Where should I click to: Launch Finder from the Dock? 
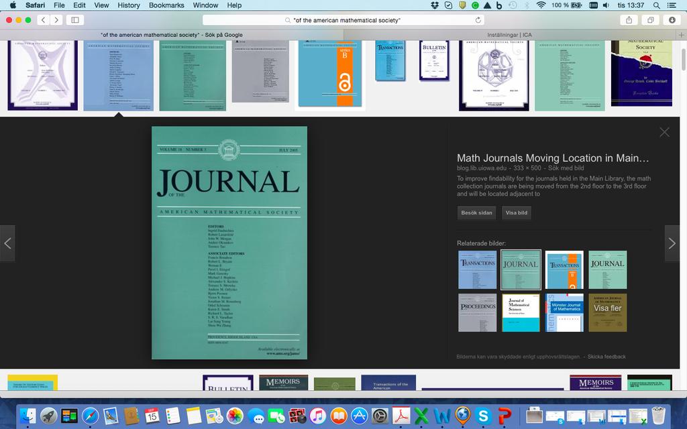click(x=28, y=416)
